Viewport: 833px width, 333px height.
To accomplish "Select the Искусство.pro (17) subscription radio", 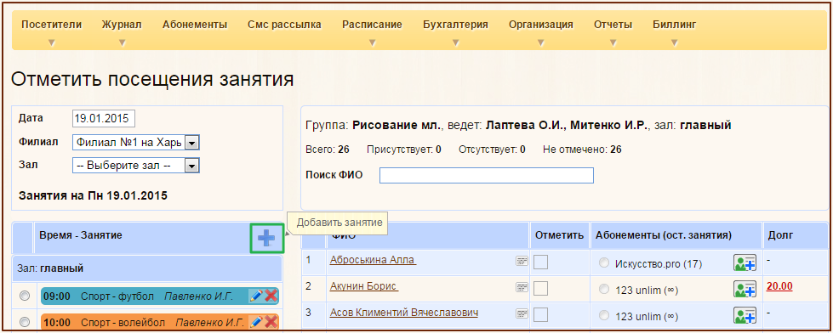I will point(603,263).
